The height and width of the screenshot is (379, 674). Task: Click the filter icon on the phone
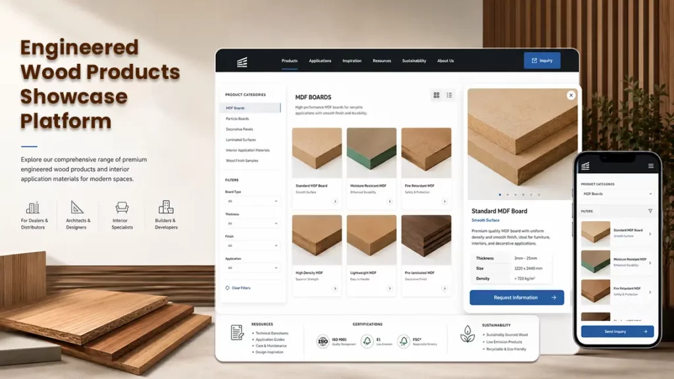point(650,211)
